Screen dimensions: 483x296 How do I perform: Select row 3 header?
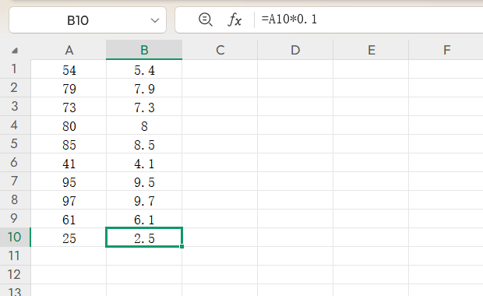click(15, 106)
